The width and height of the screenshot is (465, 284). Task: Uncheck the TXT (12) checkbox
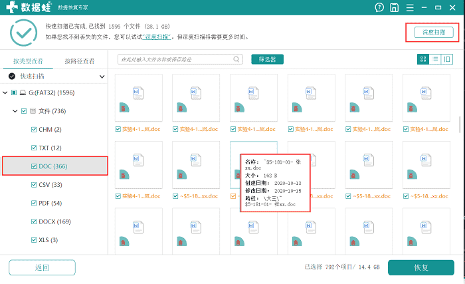coord(34,148)
